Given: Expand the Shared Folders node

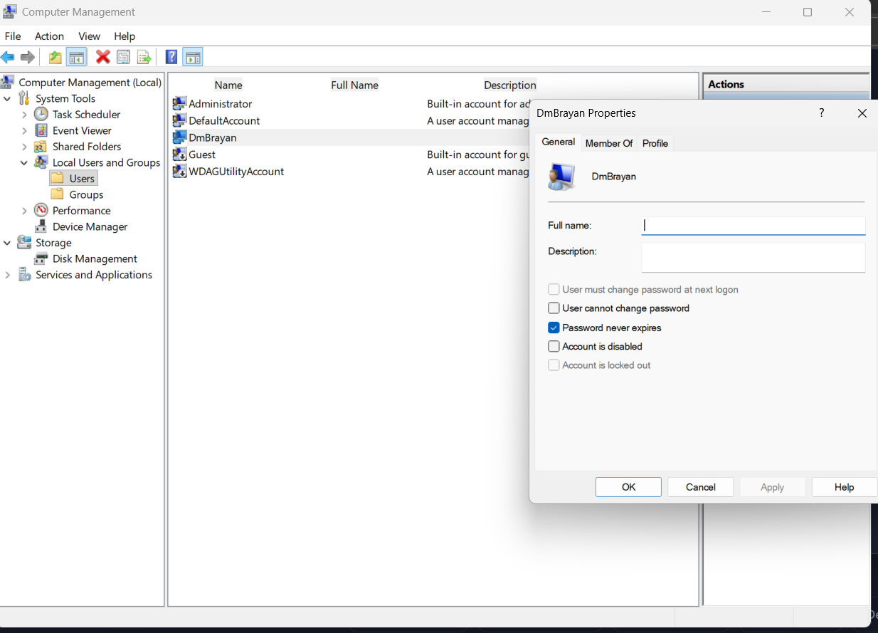Looking at the screenshot, I should [x=24, y=147].
